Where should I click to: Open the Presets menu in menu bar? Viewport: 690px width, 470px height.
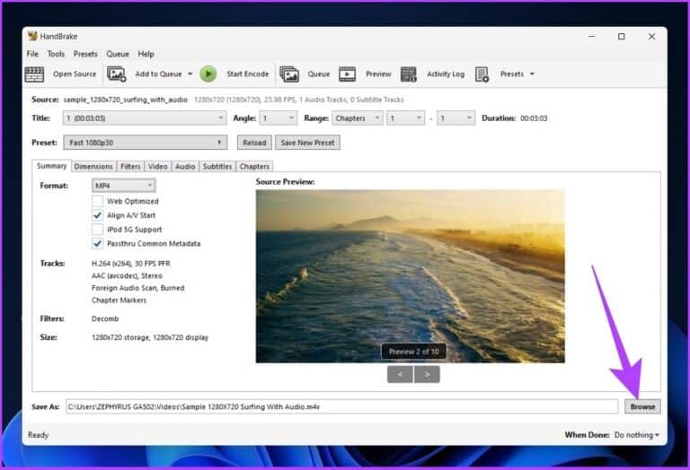click(85, 54)
